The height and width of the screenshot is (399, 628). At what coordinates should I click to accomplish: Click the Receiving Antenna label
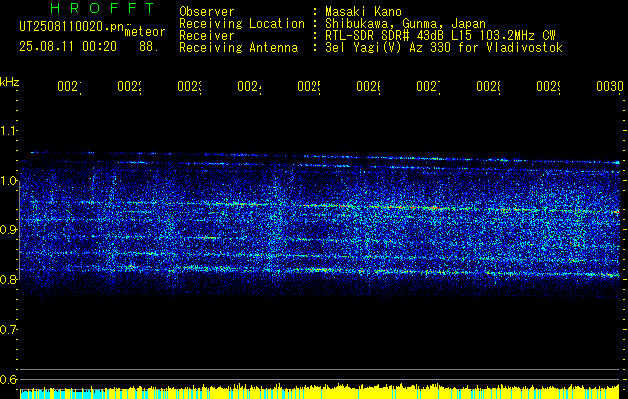[x=239, y=48]
